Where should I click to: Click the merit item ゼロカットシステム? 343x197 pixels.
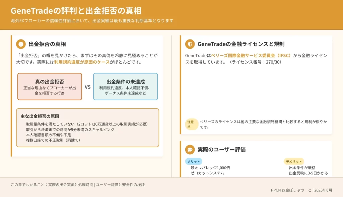click(x=207, y=173)
